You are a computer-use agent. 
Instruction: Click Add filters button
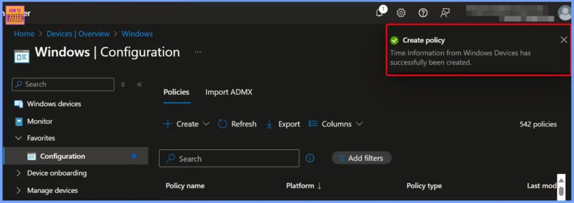pos(362,158)
